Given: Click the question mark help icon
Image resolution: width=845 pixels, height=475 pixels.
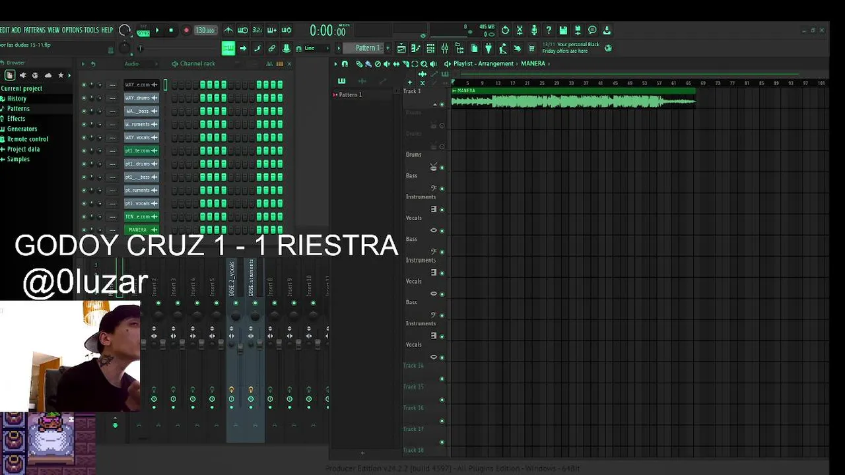Looking at the screenshot, I should click(x=549, y=30).
